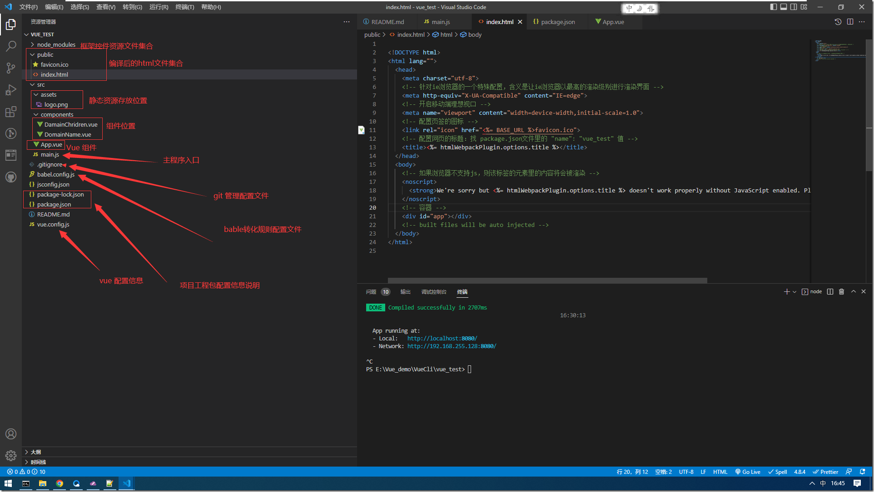The width and height of the screenshot is (874, 492).
Task: Open the 文件(F) menu
Action: [29, 7]
